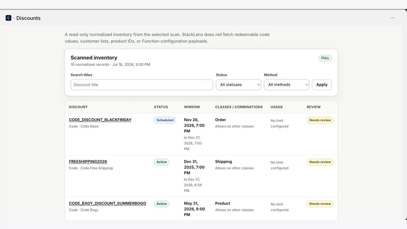407x229 pixels.
Task: Click the USAGE column header
Action: coord(277,107)
